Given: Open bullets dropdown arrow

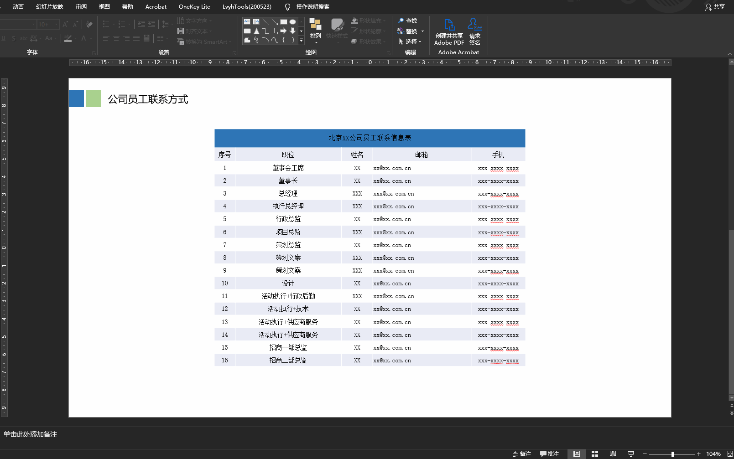Looking at the screenshot, I should [114, 24].
